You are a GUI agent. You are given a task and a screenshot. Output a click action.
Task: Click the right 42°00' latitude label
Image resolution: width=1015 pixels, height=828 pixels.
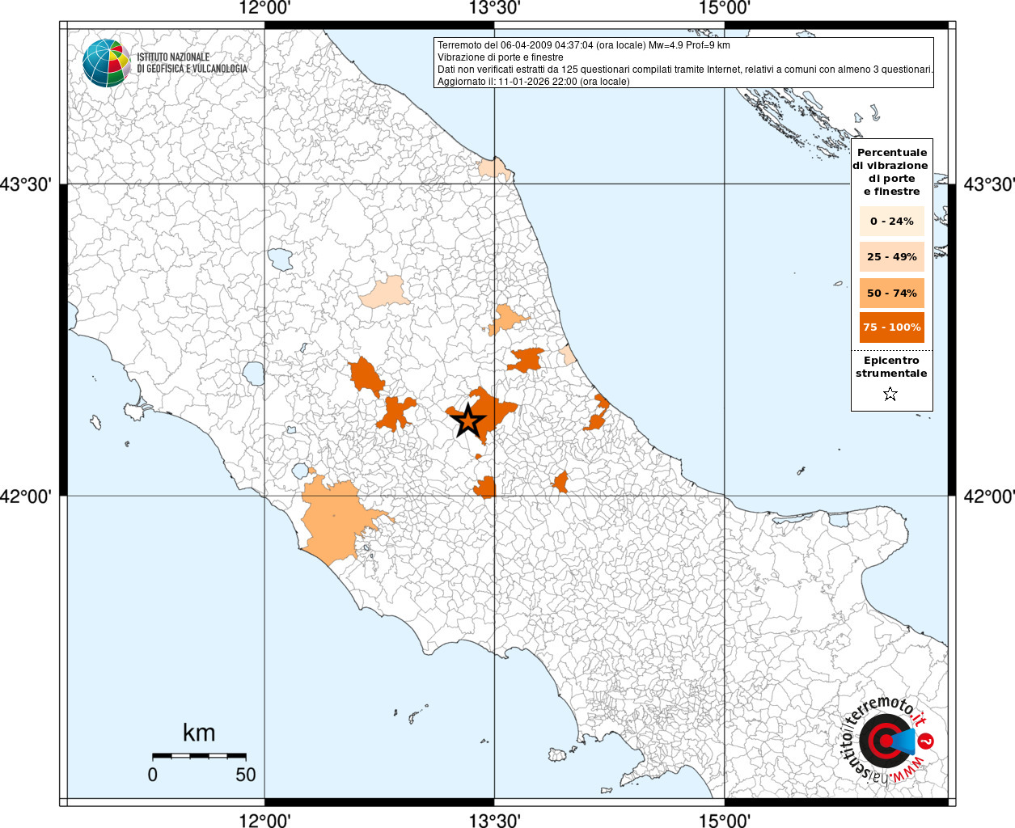pyautogui.click(x=988, y=496)
